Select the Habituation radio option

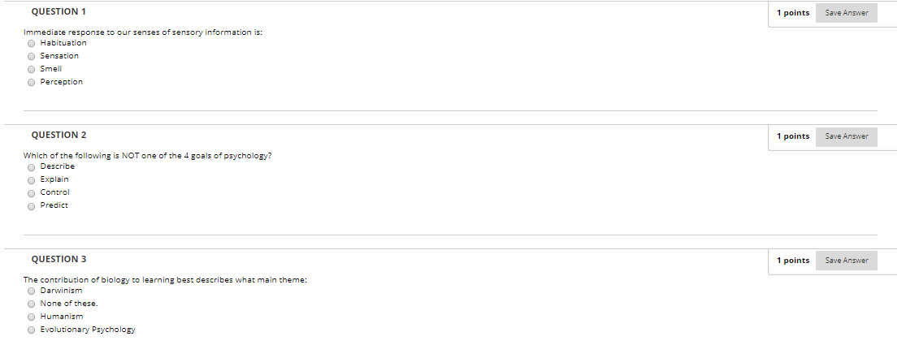pyautogui.click(x=31, y=43)
